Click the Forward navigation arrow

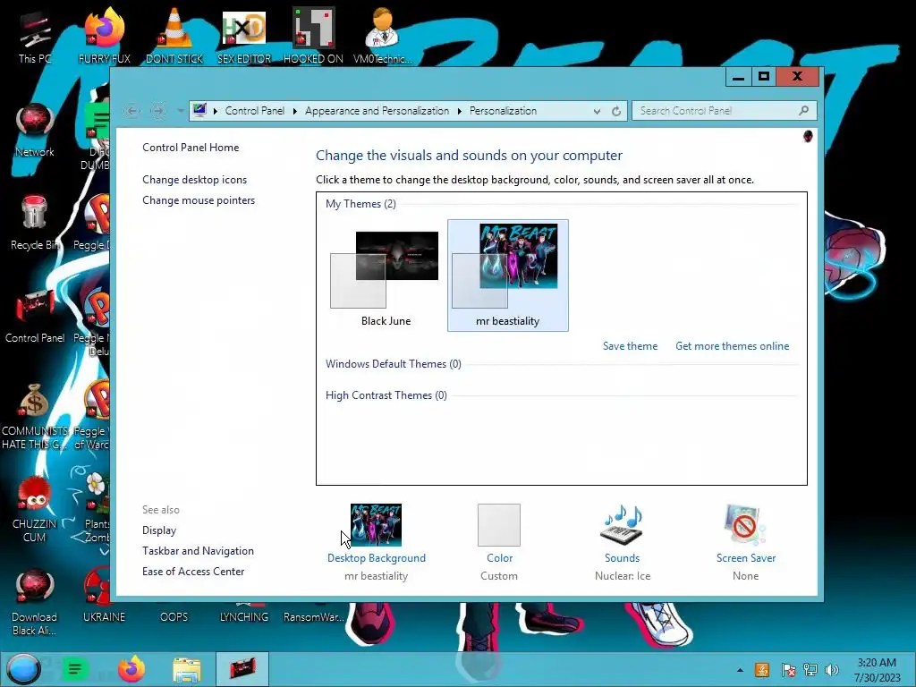click(x=157, y=110)
